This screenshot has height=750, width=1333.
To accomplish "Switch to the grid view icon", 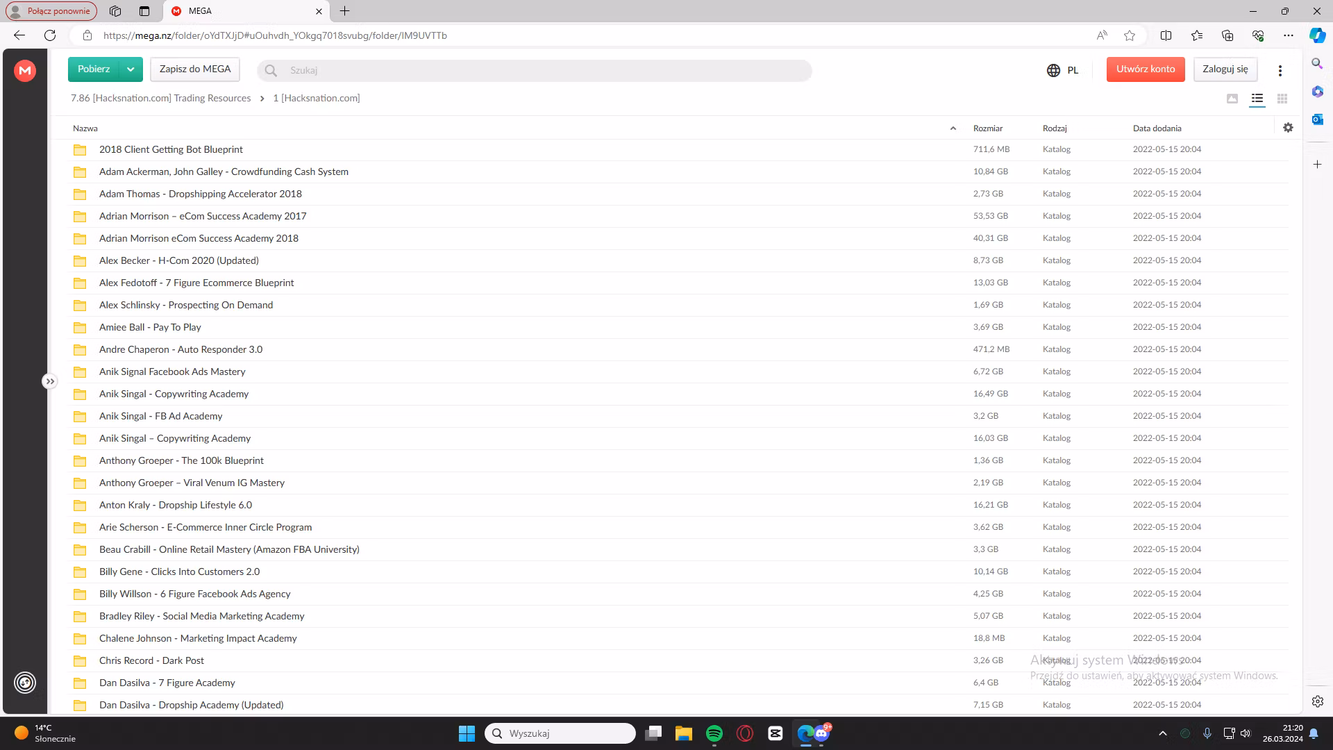I will point(1282,99).
